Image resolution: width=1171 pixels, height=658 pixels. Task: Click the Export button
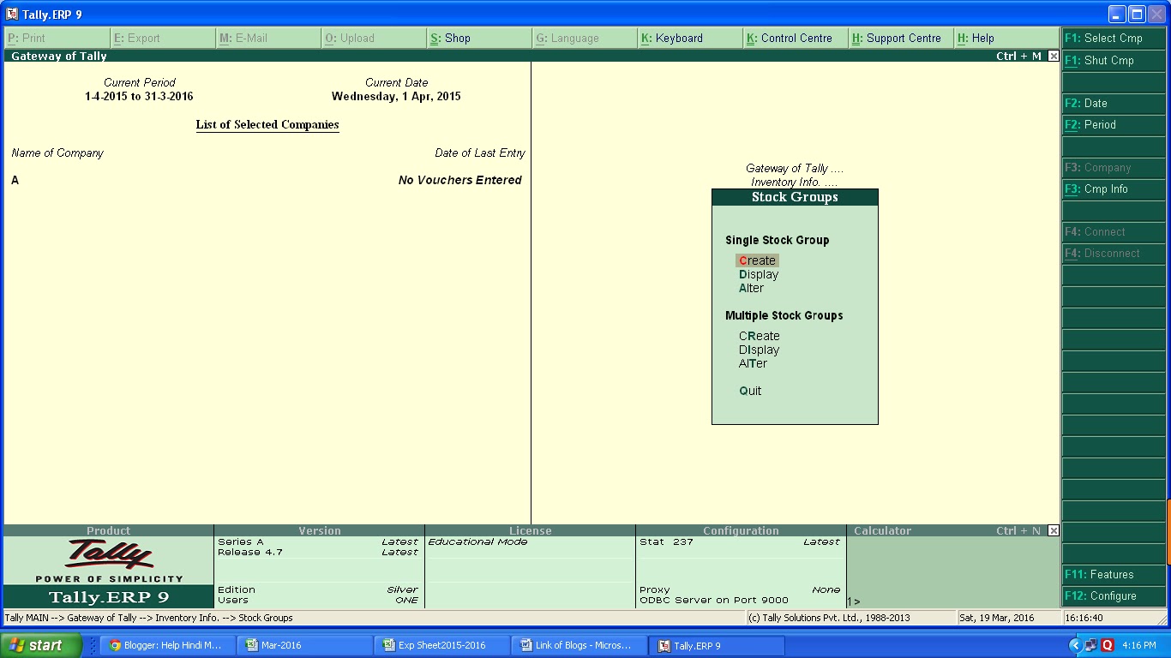(x=163, y=39)
